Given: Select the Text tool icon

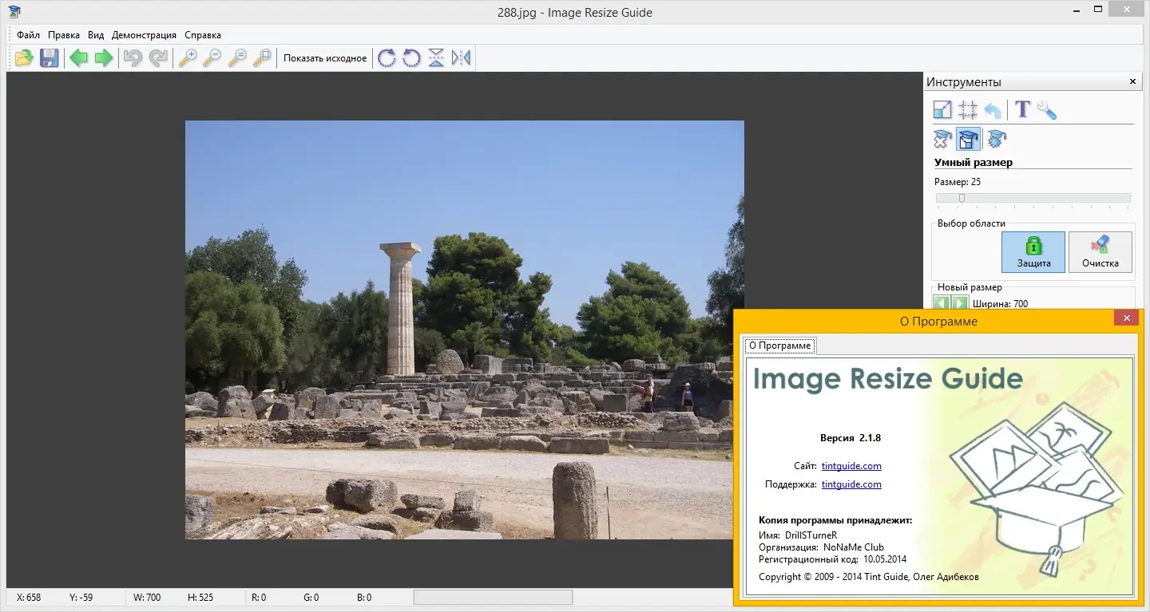Looking at the screenshot, I should 1022,110.
